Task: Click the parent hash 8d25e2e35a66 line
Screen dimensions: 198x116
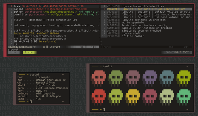Action: pos(50,9)
